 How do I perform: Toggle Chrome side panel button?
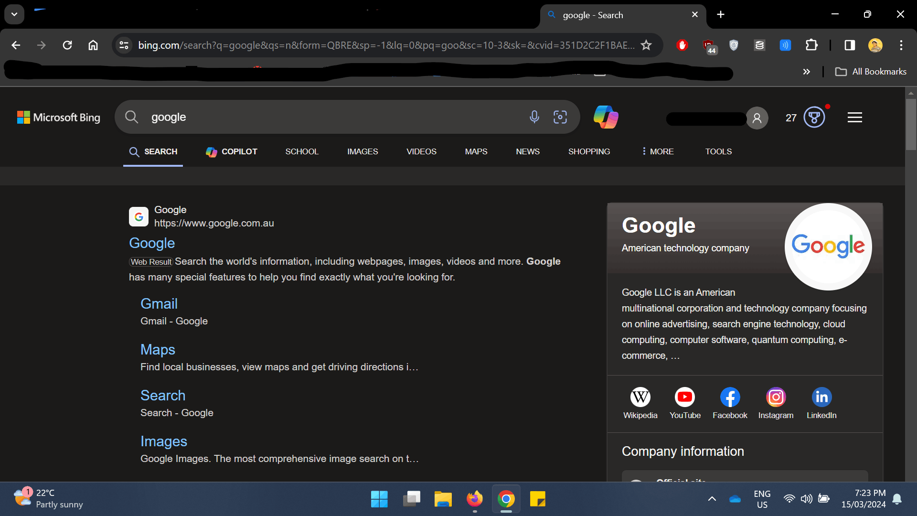[x=850, y=45]
